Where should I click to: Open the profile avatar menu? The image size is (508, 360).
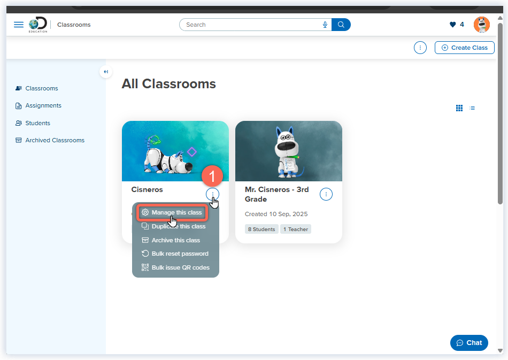(x=481, y=24)
